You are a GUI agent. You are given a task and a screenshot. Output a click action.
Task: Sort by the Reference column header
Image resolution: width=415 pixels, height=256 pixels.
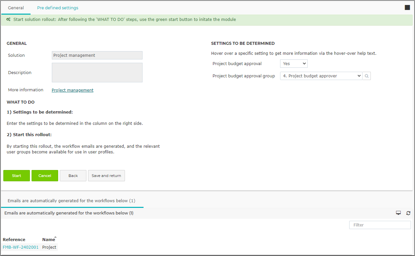(x=14, y=239)
